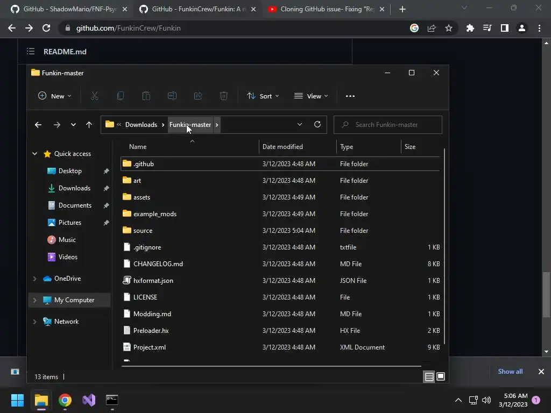Click the Paste clipboard icon in Explorer toolbar
551x413 pixels.
[146, 96]
